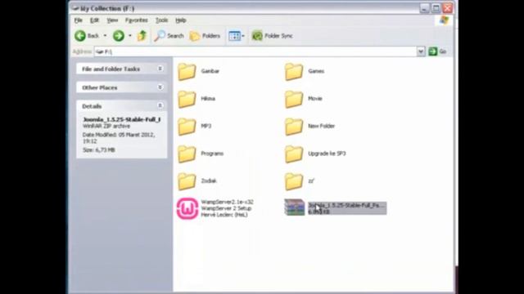Screen dimensions: 524x294
Task: Select the Movie folder icon
Action: point(294,99)
